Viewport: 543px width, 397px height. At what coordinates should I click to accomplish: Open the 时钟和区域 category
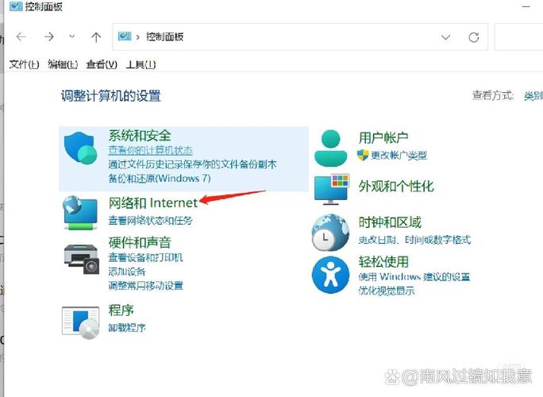390,222
